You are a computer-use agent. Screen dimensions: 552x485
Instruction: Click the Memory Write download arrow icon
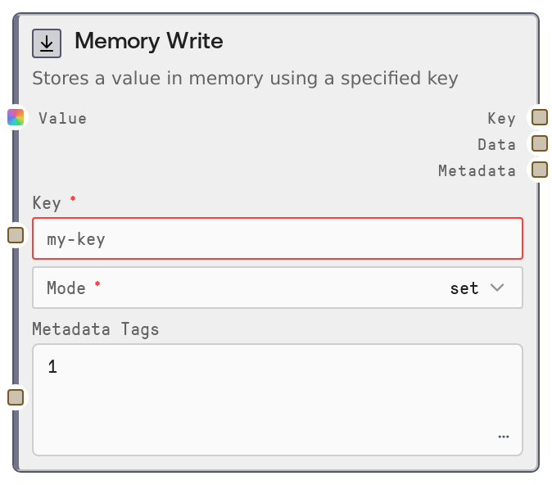point(47,43)
